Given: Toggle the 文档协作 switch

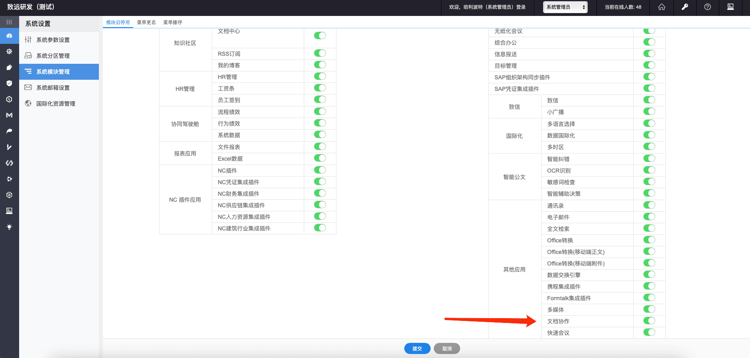Looking at the screenshot, I should pos(649,321).
